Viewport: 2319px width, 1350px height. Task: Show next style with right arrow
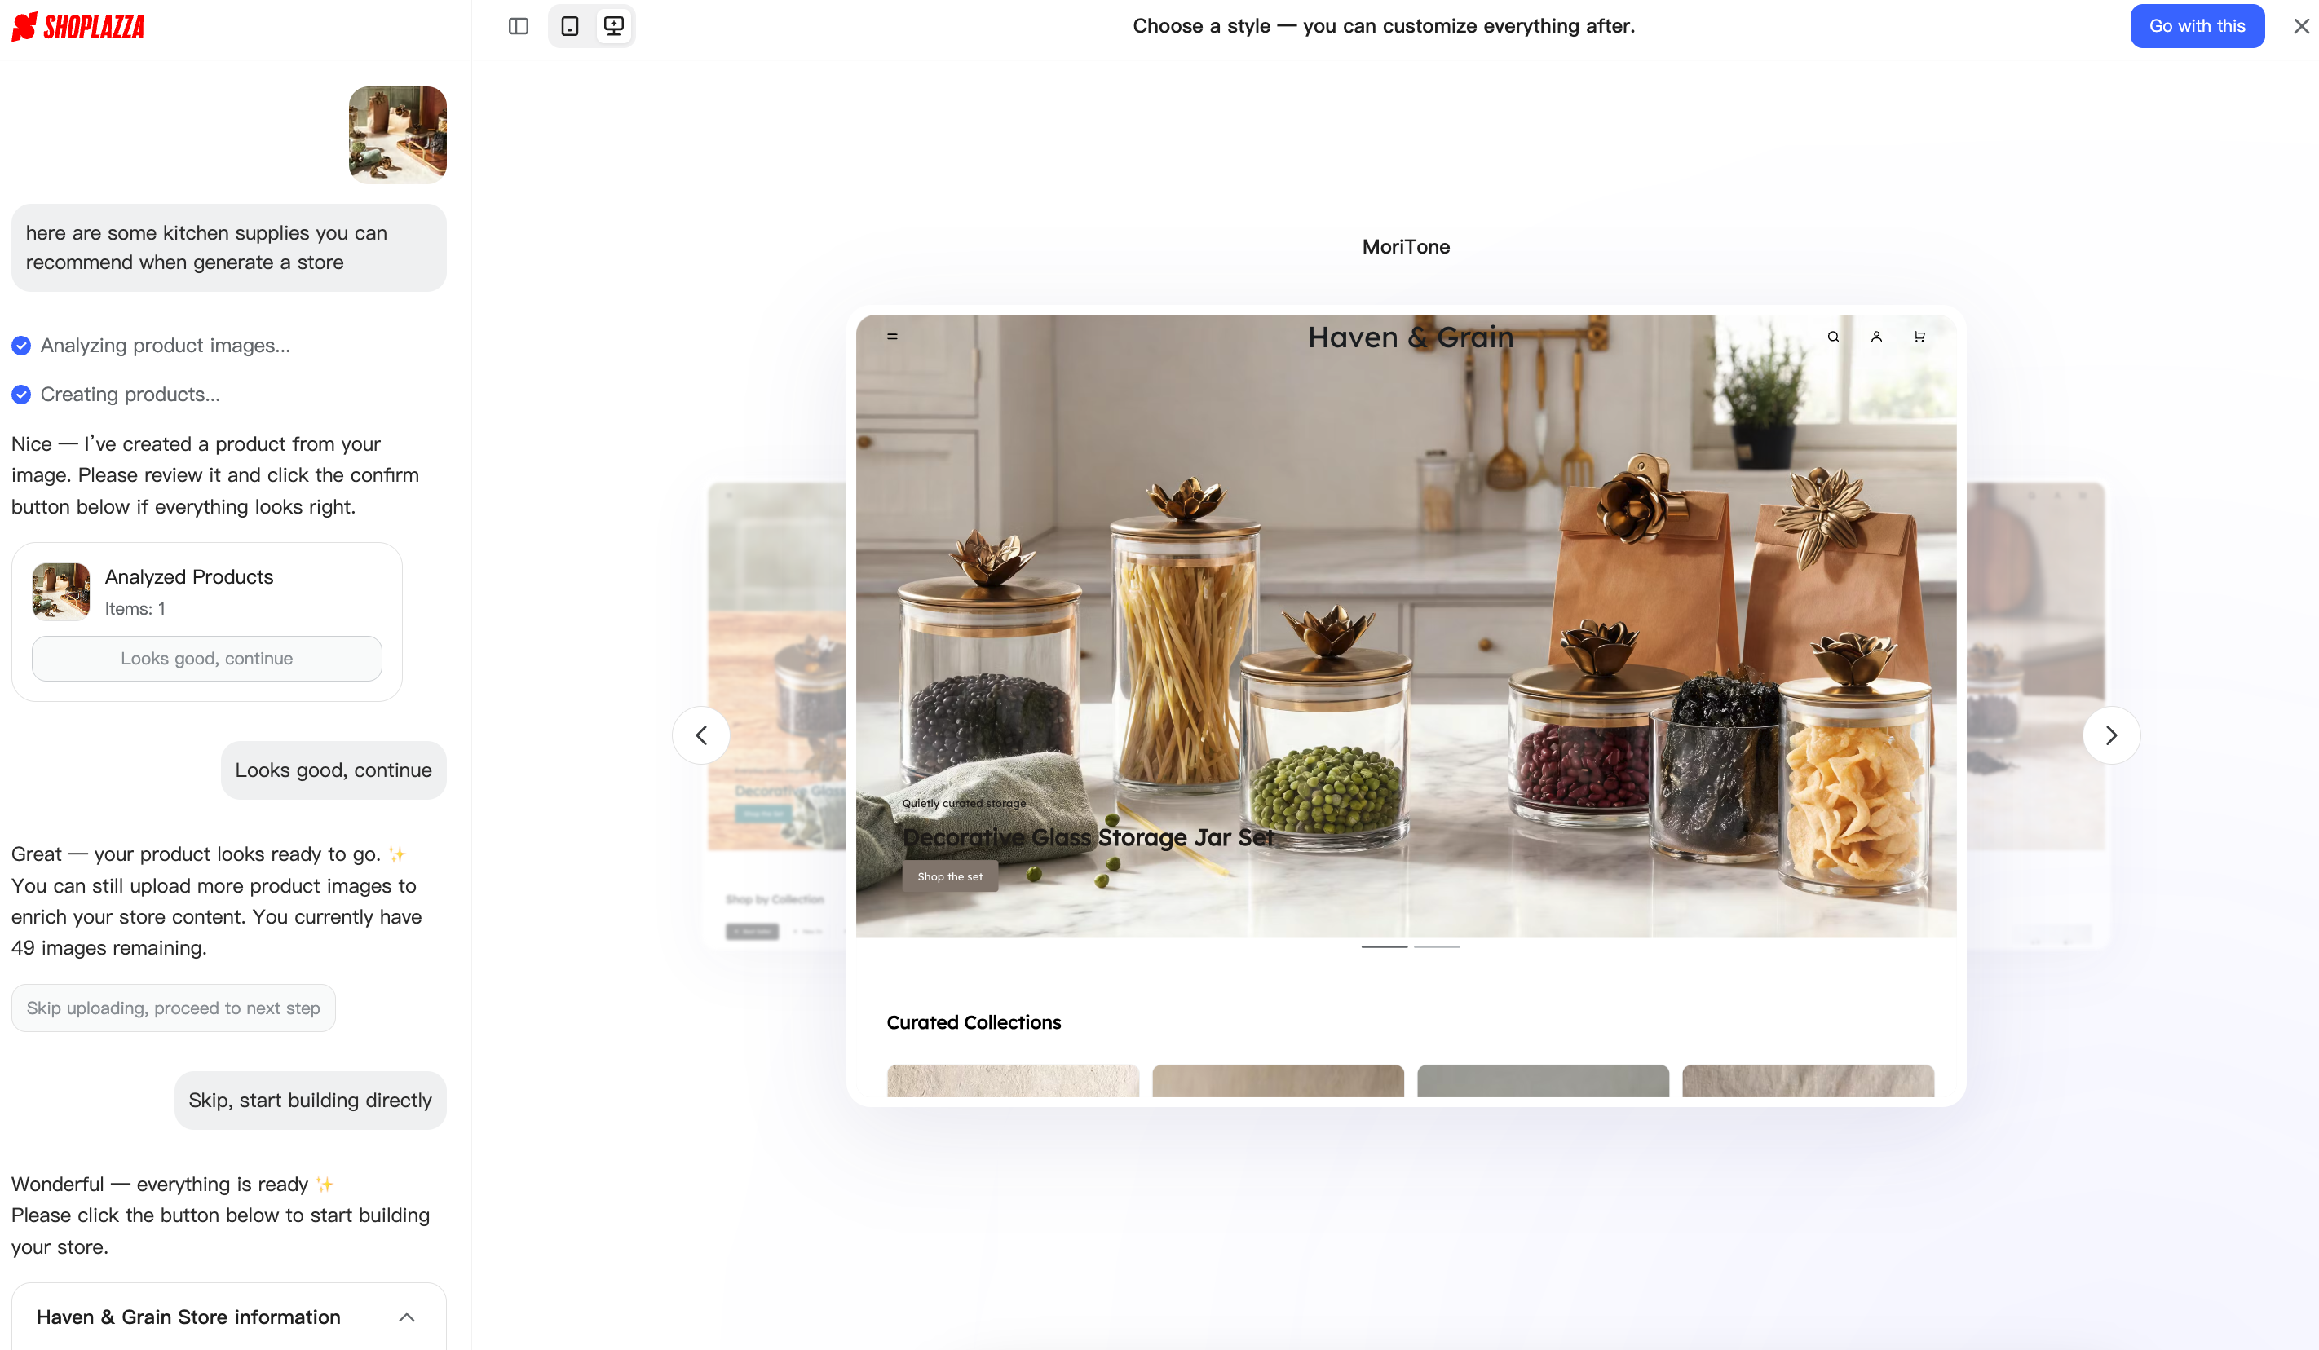tap(2111, 735)
